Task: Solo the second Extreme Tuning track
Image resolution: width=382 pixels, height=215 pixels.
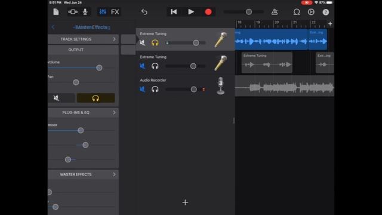Action: point(155,66)
